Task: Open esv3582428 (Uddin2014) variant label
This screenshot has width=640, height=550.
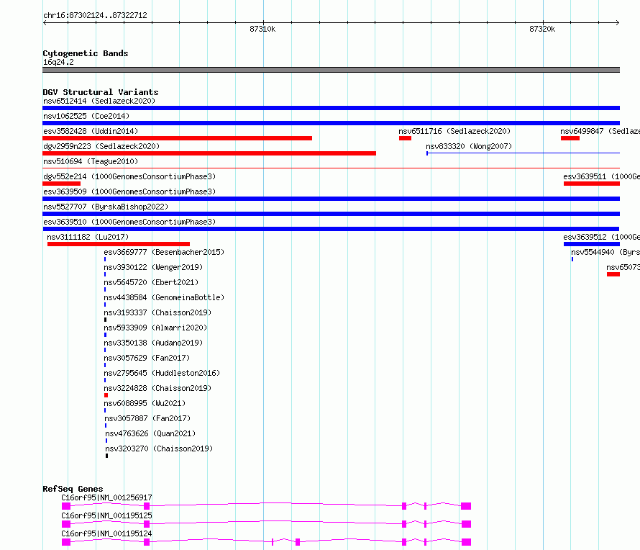Action: [x=91, y=131]
